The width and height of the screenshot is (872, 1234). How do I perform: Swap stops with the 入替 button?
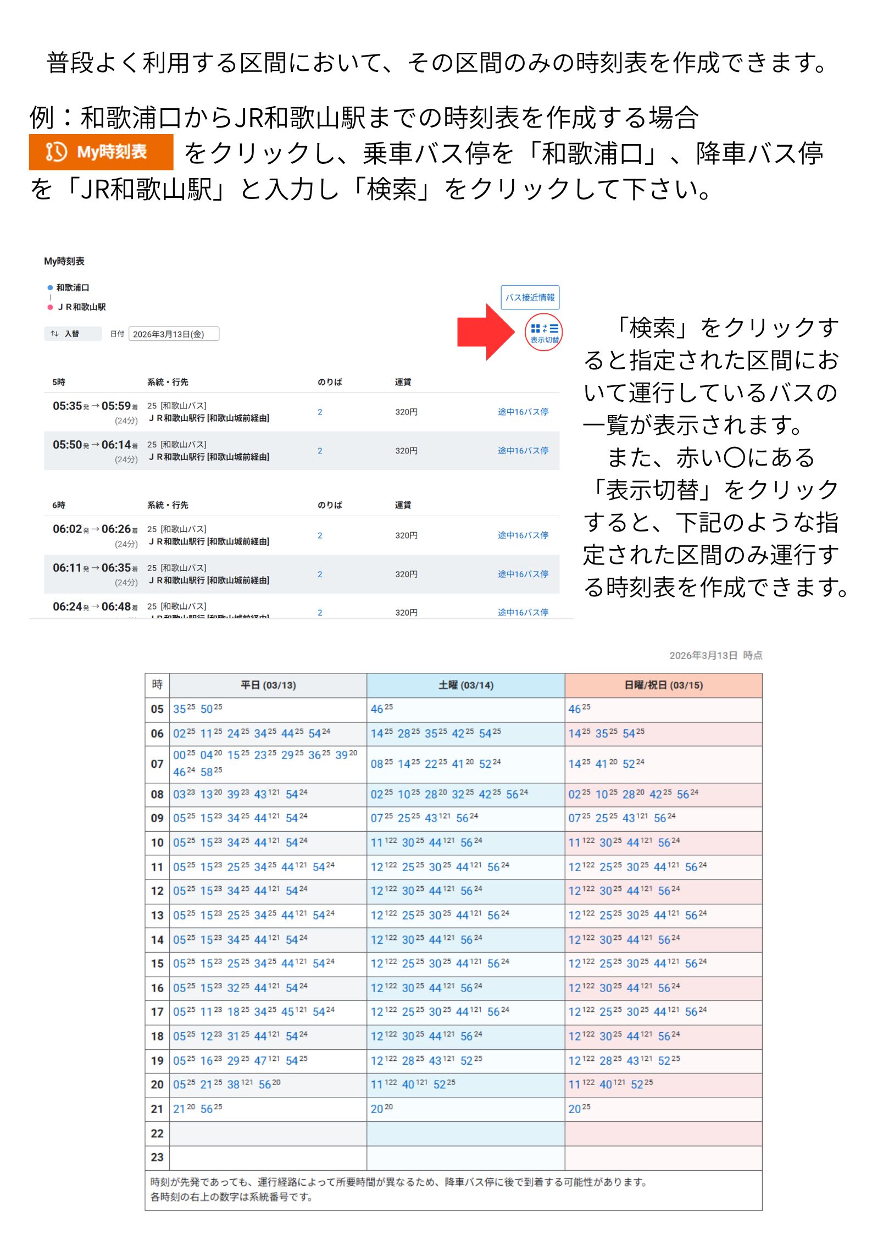coord(73,334)
